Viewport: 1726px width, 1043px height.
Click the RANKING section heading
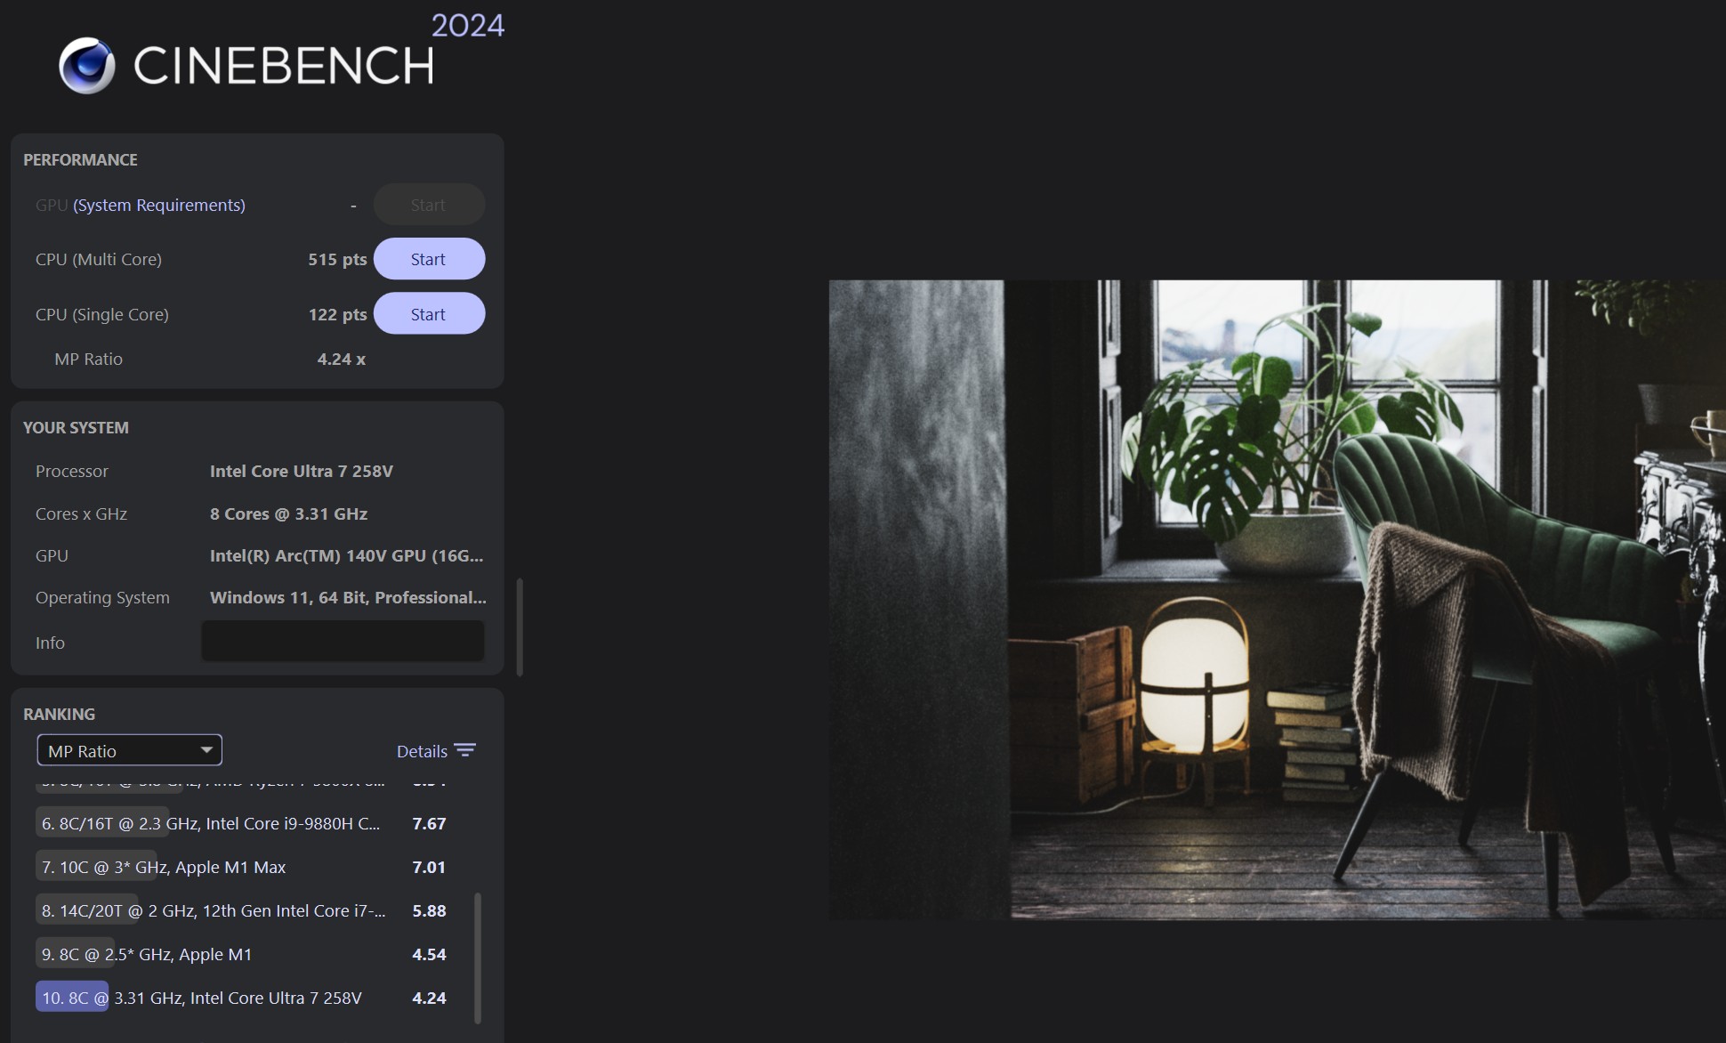coord(59,714)
